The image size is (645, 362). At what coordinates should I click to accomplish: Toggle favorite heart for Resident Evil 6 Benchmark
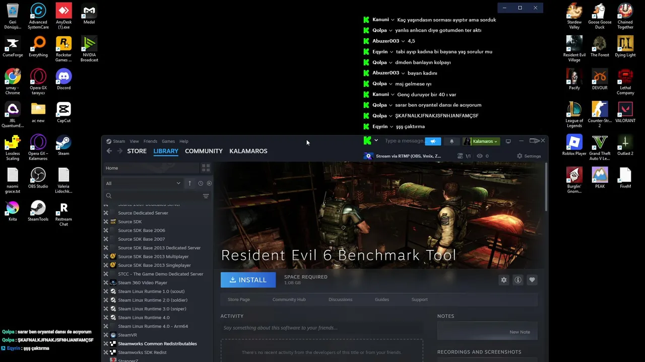point(532,280)
